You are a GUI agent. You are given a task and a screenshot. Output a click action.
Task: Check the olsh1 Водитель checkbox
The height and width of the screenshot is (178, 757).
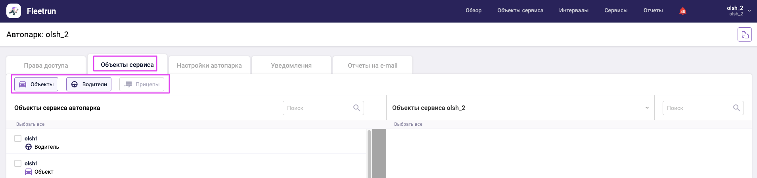point(18,138)
